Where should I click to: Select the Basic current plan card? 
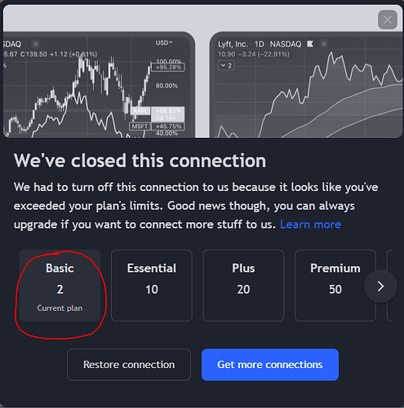click(x=60, y=286)
